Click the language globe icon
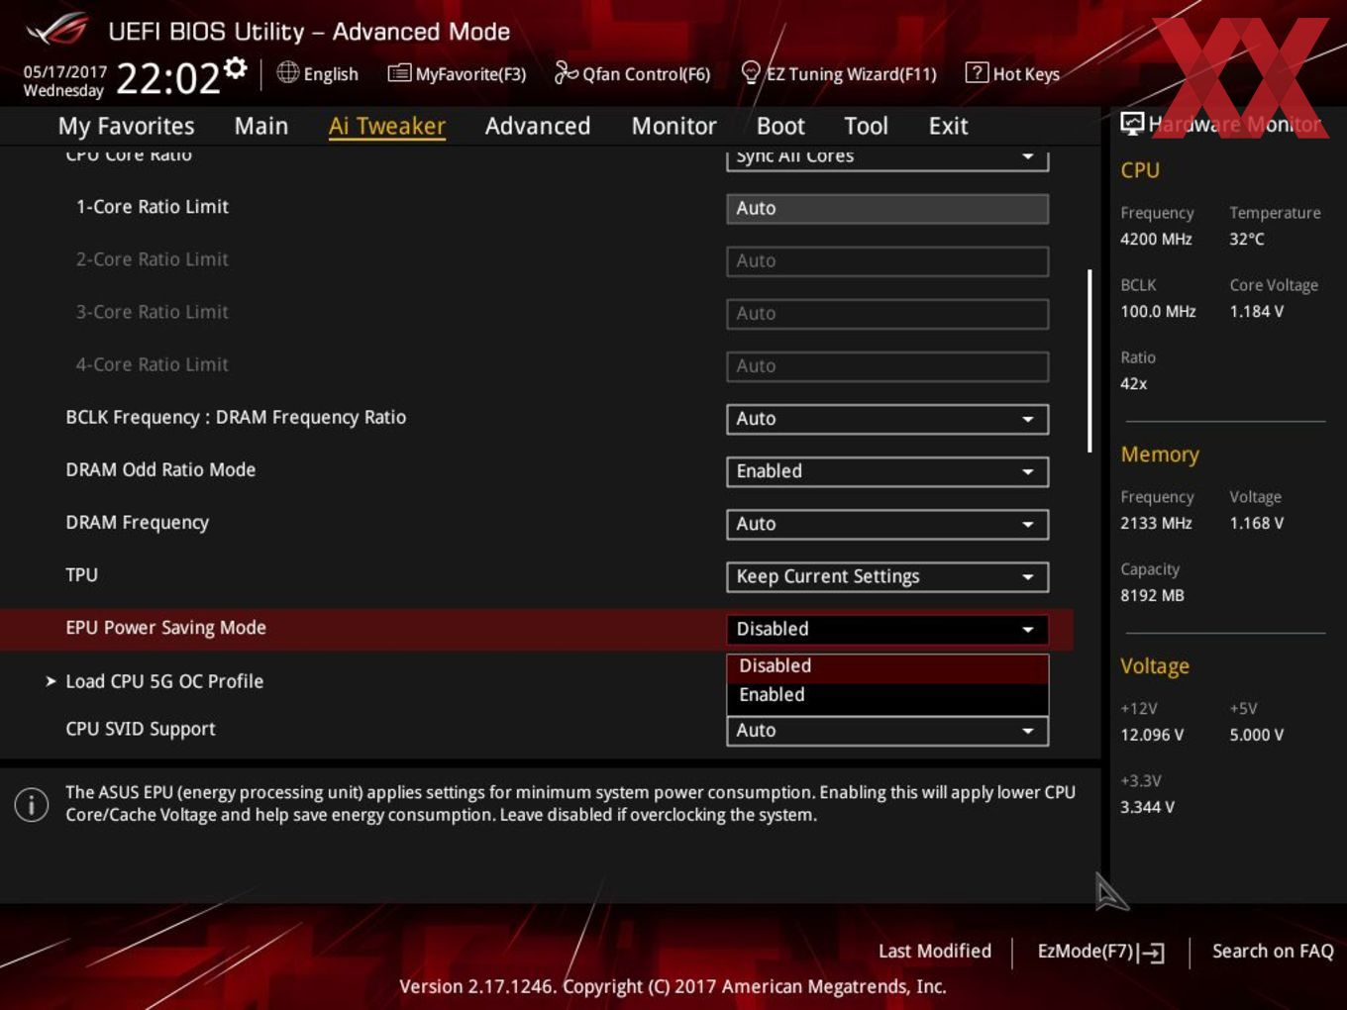The height and width of the screenshot is (1010, 1347). point(287,72)
